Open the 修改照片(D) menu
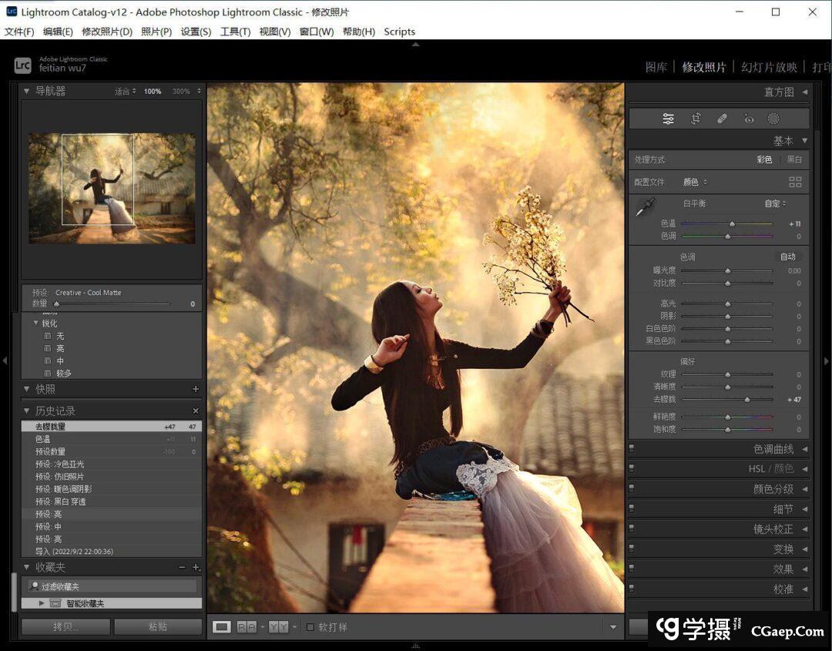Image resolution: width=832 pixels, height=651 pixels. 107,32
